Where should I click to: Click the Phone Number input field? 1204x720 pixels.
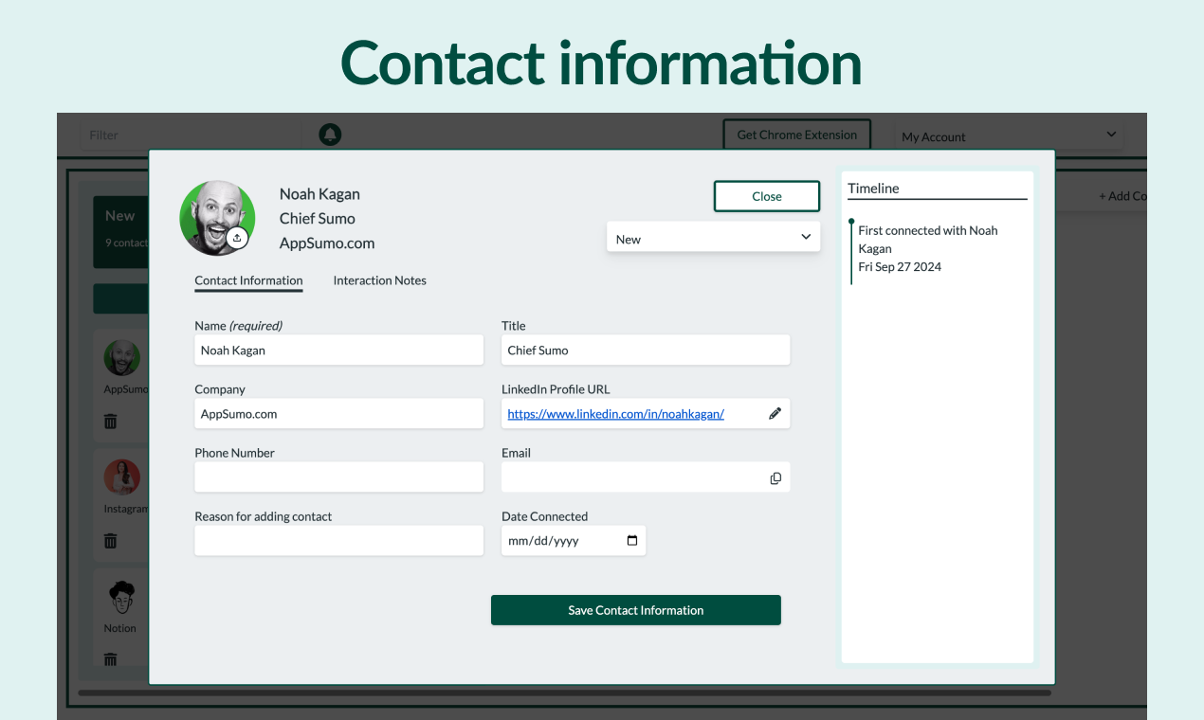(339, 477)
